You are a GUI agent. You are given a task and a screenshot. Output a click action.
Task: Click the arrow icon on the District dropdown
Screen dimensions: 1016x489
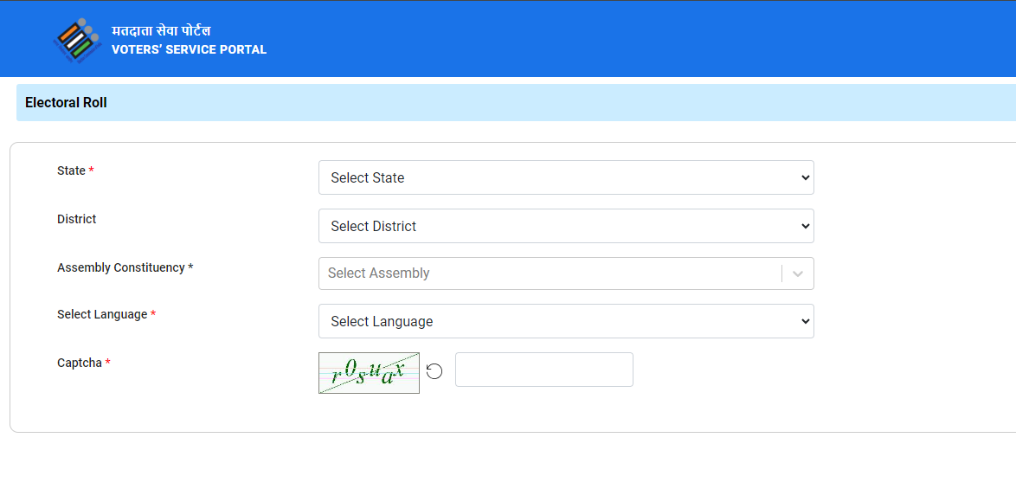pos(805,226)
